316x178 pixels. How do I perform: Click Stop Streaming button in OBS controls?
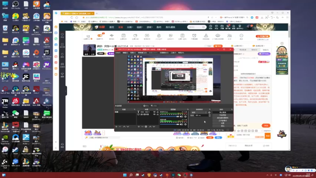point(223,112)
